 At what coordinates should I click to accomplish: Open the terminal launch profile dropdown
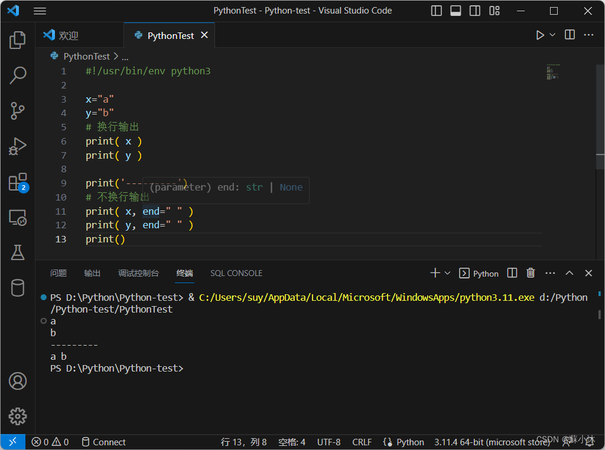point(448,273)
